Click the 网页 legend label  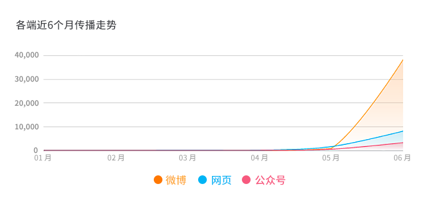click(x=221, y=181)
